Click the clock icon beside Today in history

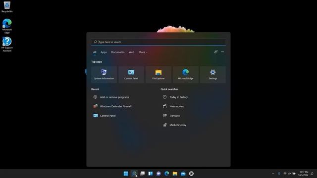click(165, 97)
